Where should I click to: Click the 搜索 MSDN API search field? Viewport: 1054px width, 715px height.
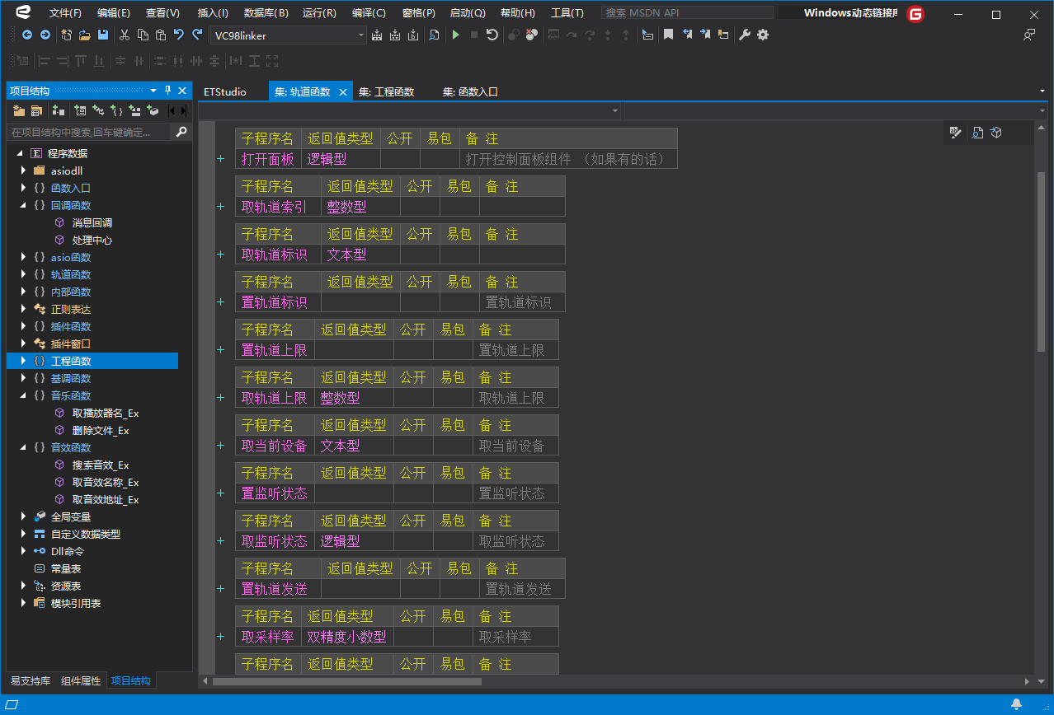coord(688,13)
